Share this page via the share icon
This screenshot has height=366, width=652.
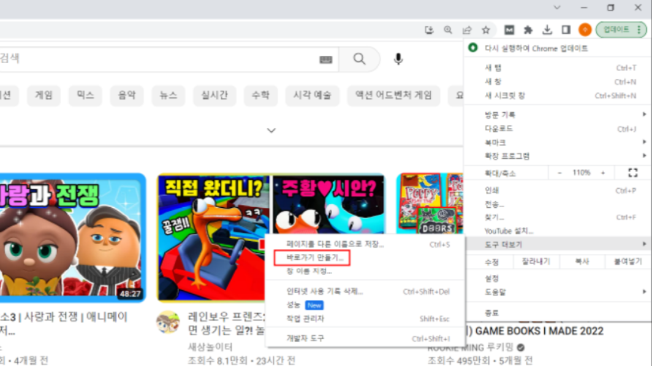click(x=467, y=30)
